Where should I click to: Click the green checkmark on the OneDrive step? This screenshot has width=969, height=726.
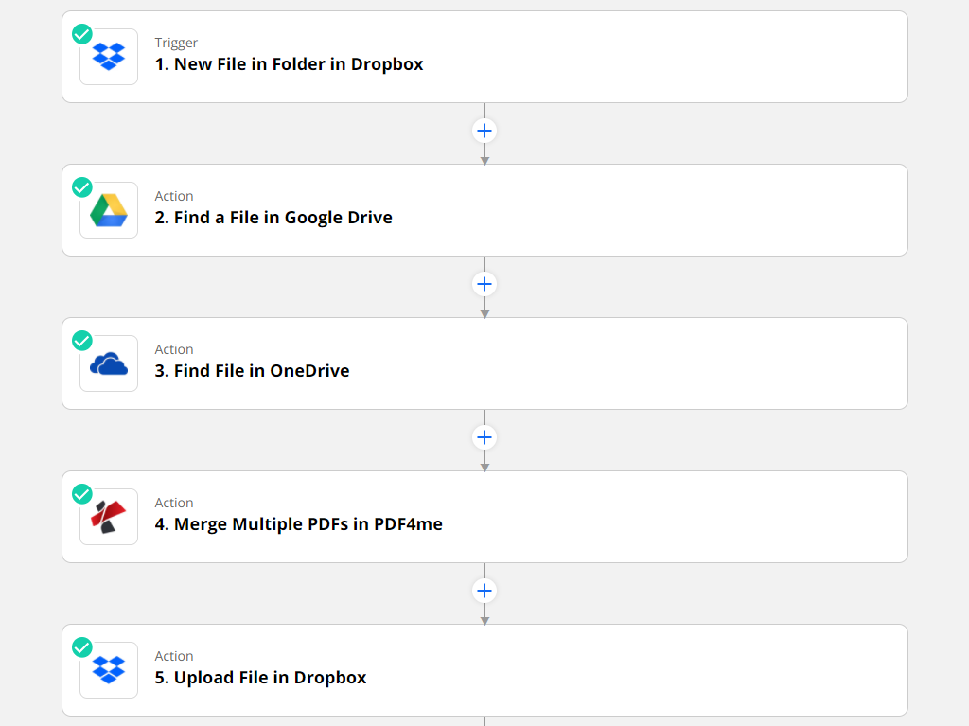[x=82, y=341]
